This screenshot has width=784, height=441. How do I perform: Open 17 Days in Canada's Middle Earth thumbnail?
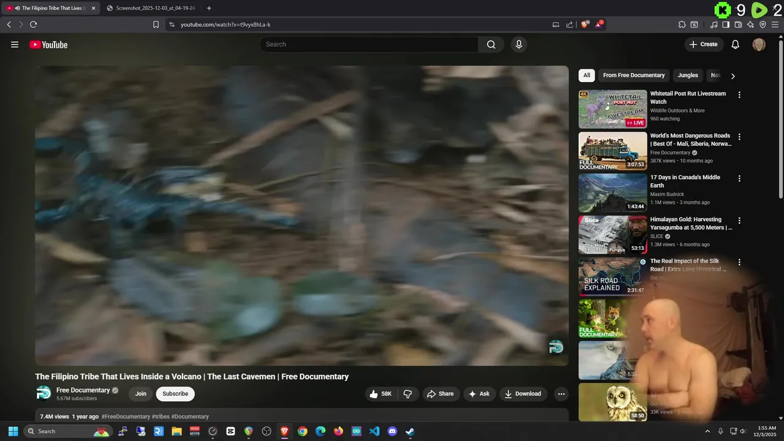[x=612, y=193]
